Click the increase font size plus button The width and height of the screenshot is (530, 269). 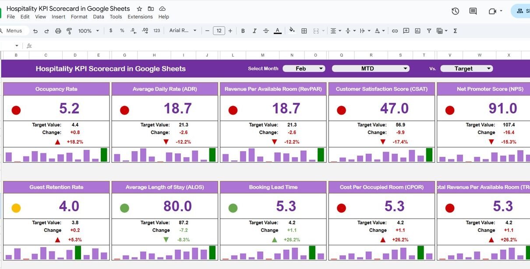coord(230,31)
